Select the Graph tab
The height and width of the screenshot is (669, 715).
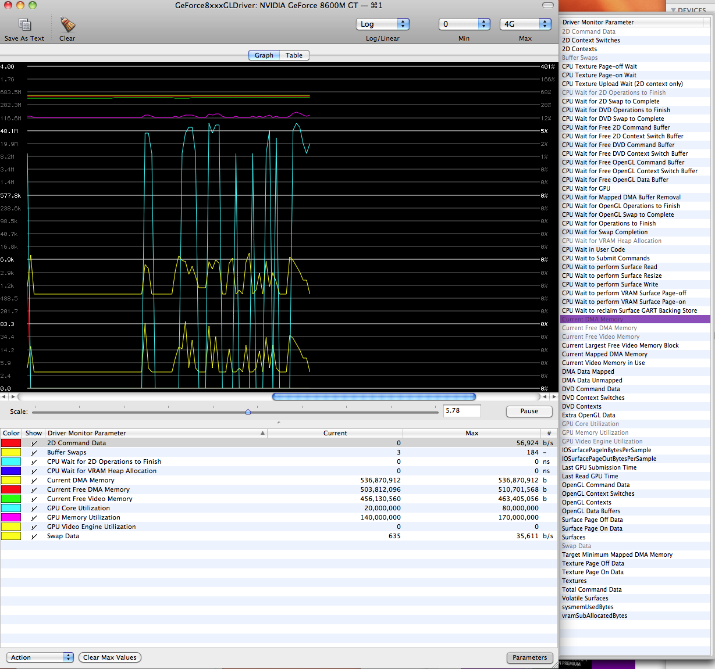click(264, 55)
